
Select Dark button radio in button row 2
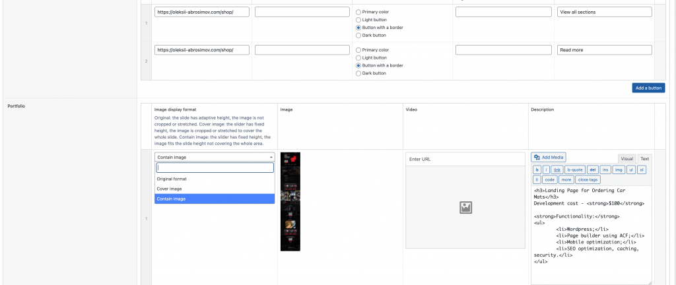[x=358, y=73]
